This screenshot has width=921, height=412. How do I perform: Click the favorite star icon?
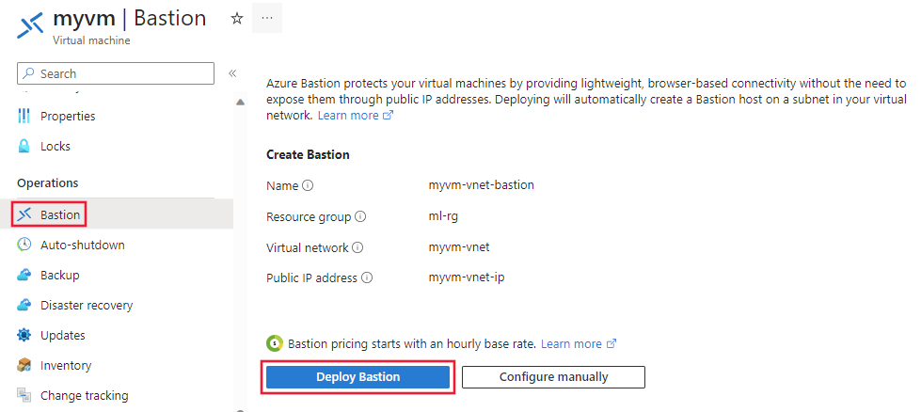(237, 18)
